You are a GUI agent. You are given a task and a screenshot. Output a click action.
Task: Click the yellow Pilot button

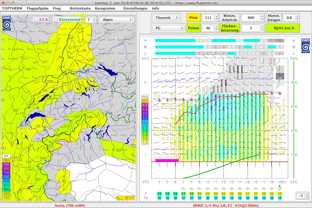(x=193, y=18)
